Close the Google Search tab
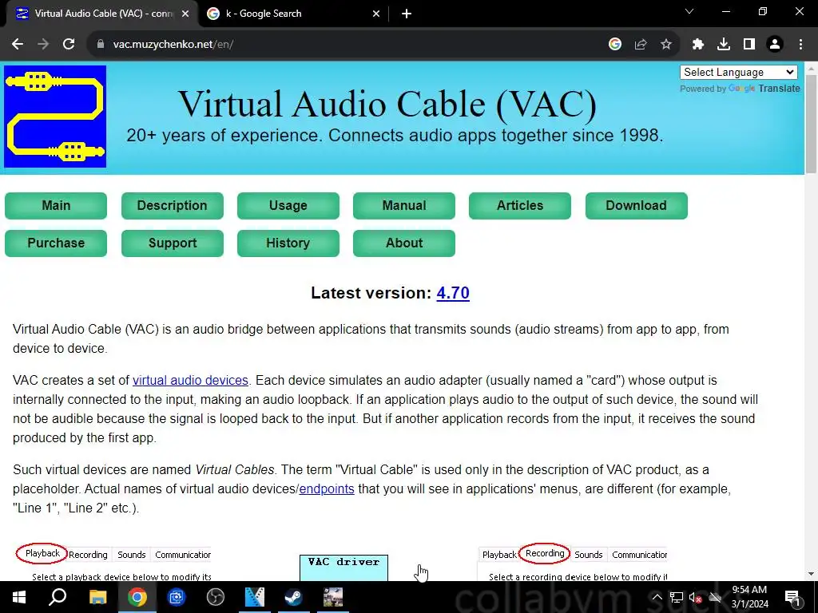 pyautogui.click(x=376, y=14)
